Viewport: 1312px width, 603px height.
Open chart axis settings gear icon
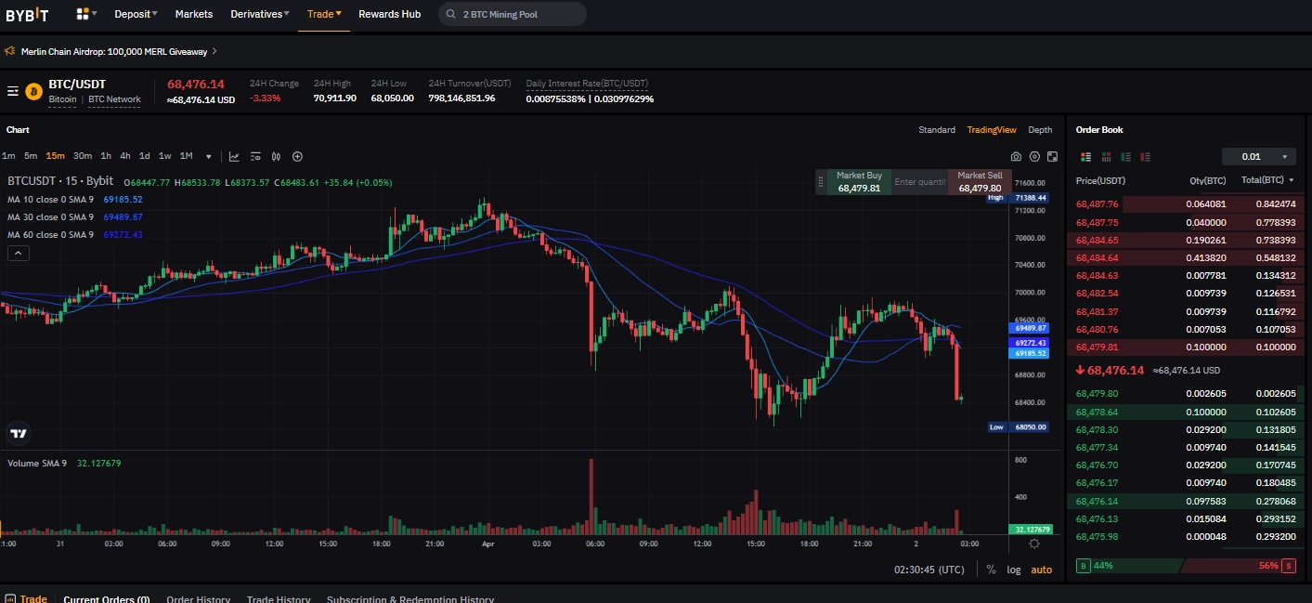coord(1033,544)
